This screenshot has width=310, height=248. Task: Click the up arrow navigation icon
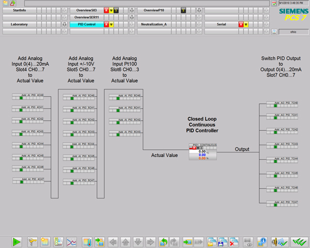pos(125,241)
